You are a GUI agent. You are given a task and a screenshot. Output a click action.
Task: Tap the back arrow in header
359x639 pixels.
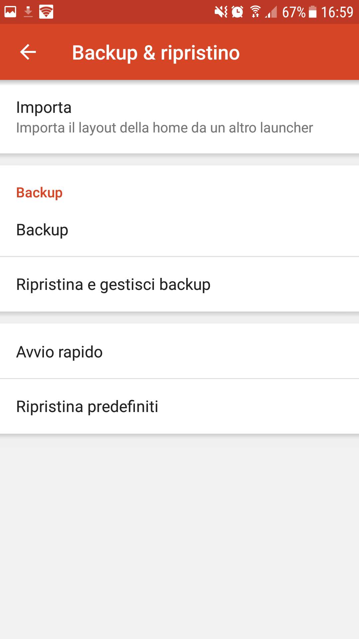[28, 52]
